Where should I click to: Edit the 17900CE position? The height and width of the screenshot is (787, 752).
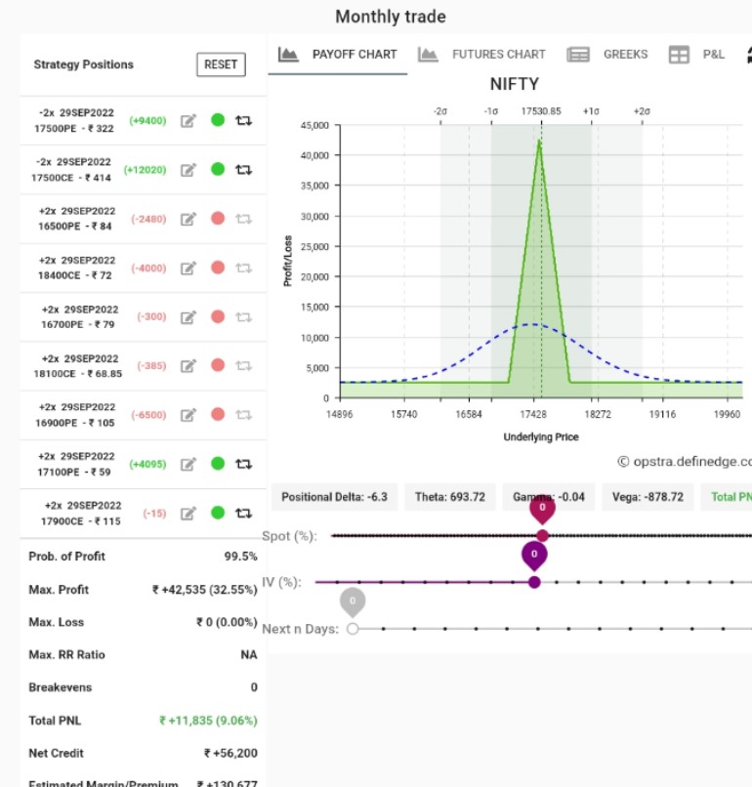coord(188,514)
